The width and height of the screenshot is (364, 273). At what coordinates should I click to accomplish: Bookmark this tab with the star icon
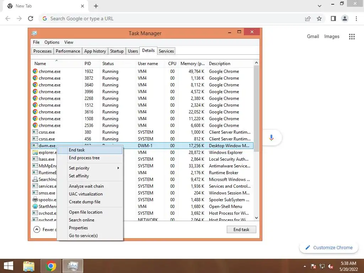tap(319, 18)
